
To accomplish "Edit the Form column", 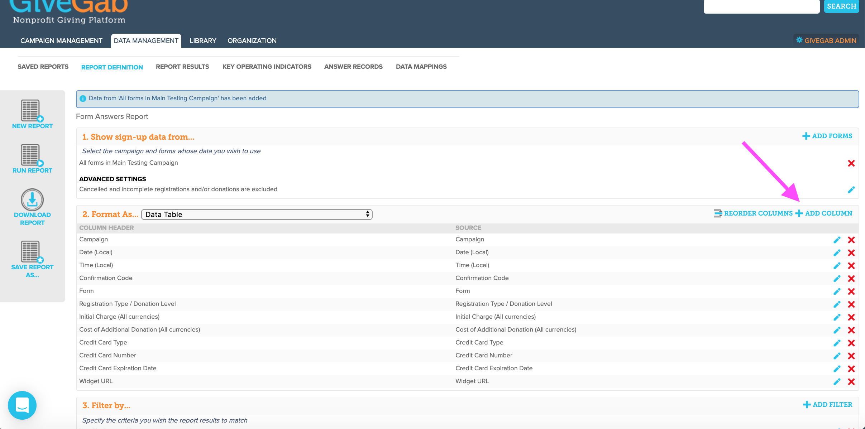I will 837,291.
